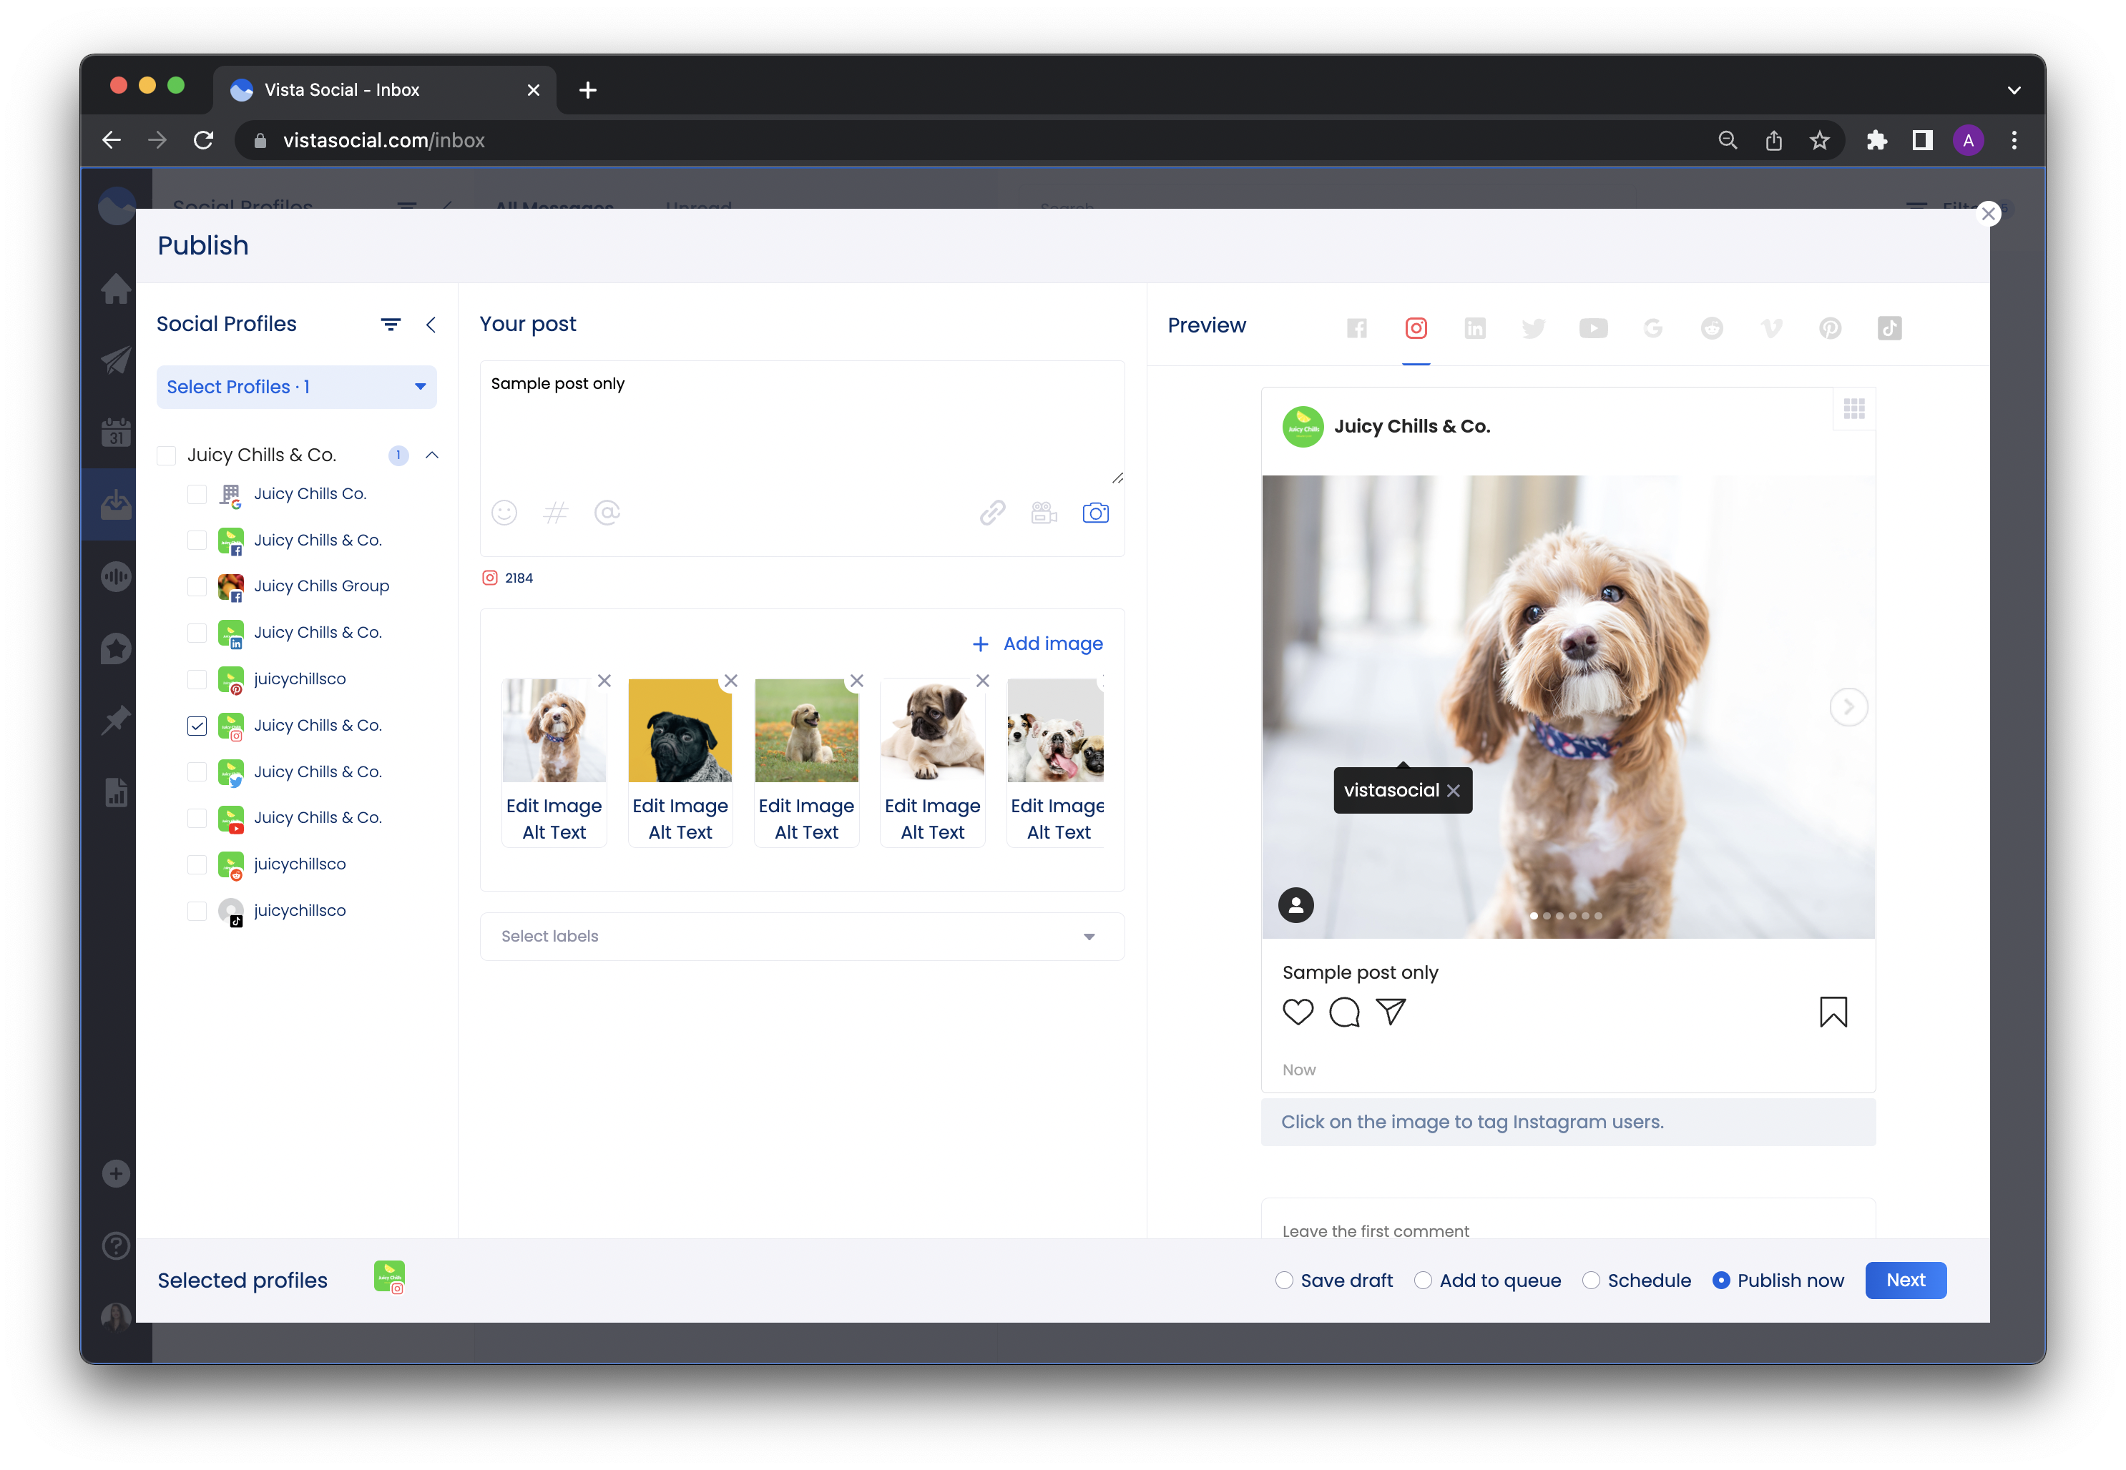2126x1470 pixels.
Task: Check the TikTok juicychillsco profile
Action: (196, 911)
